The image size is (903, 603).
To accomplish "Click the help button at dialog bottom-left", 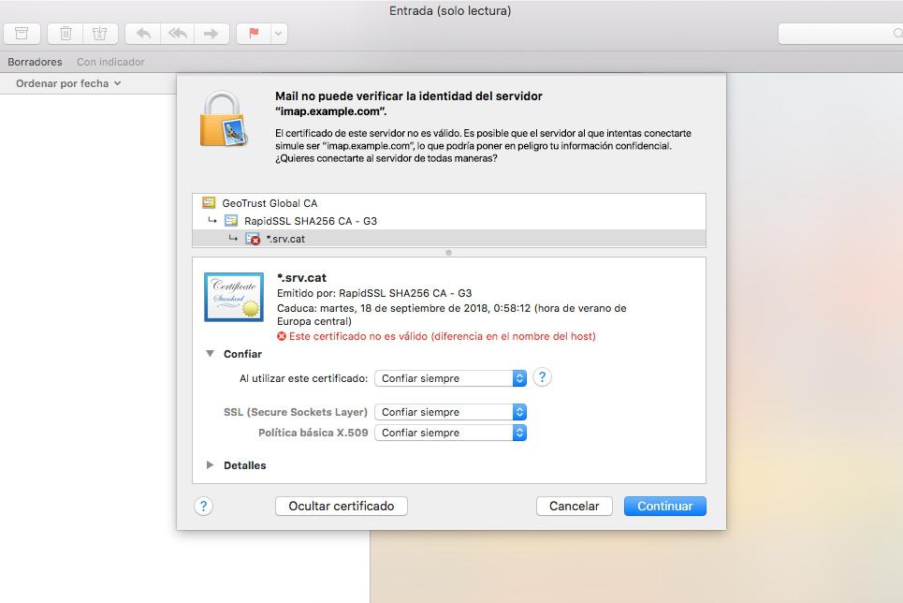I will click(x=203, y=506).
